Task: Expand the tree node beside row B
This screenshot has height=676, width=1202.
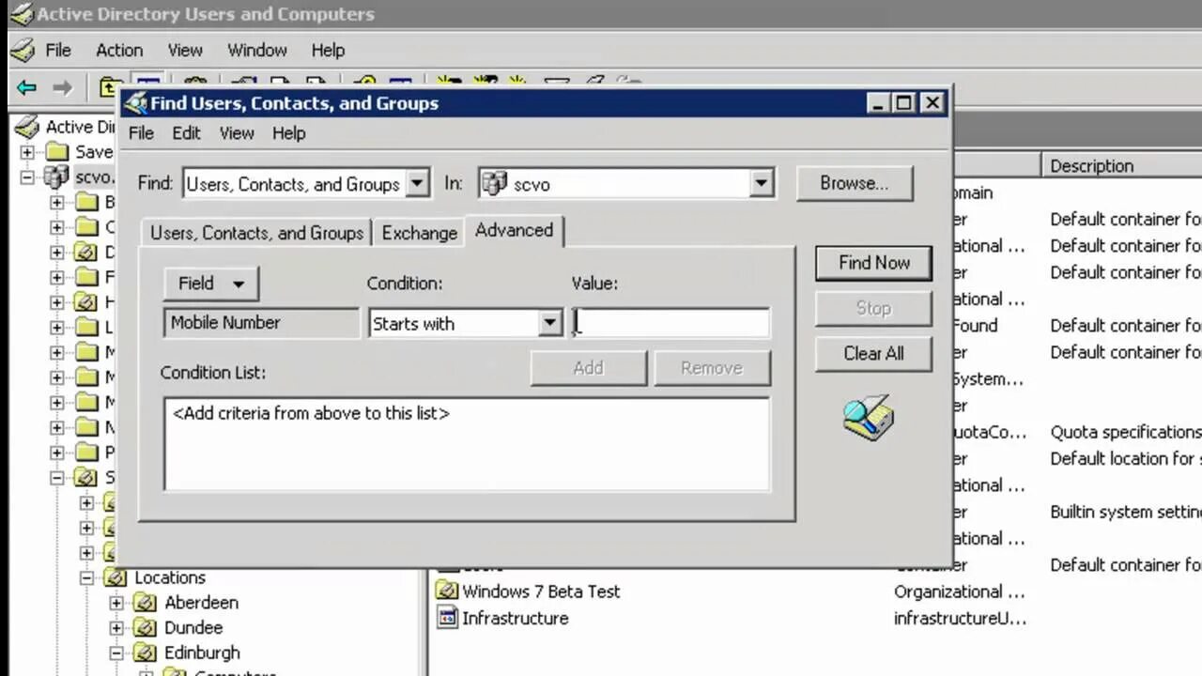Action: [57, 202]
